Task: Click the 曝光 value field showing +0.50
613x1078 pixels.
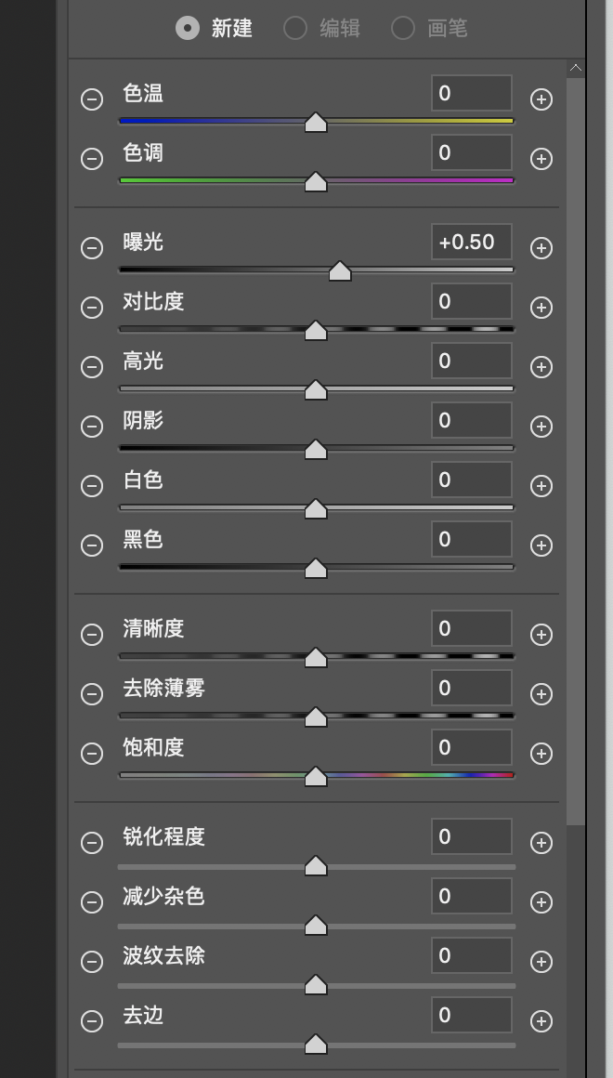Action: [x=472, y=243]
